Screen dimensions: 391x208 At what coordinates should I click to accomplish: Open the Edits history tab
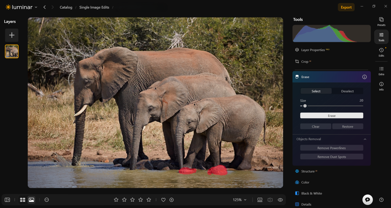coord(381,52)
